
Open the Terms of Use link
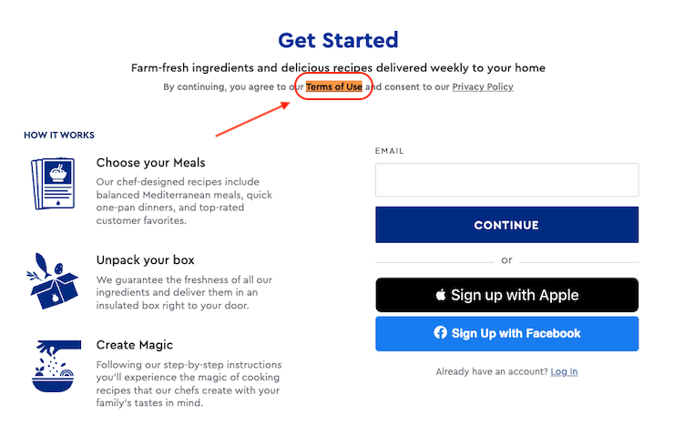click(334, 86)
